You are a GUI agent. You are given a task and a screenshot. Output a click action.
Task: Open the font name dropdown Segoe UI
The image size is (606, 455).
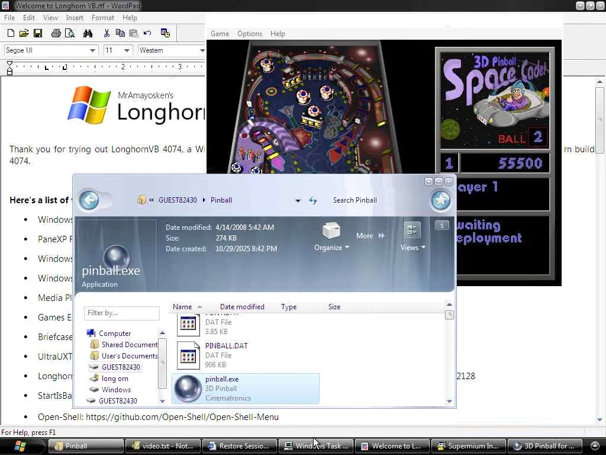pyautogui.click(x=92, y=50)
